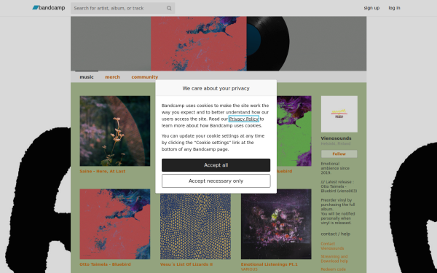
Task: Open the Redeem code link
Action: coord(333,269)
